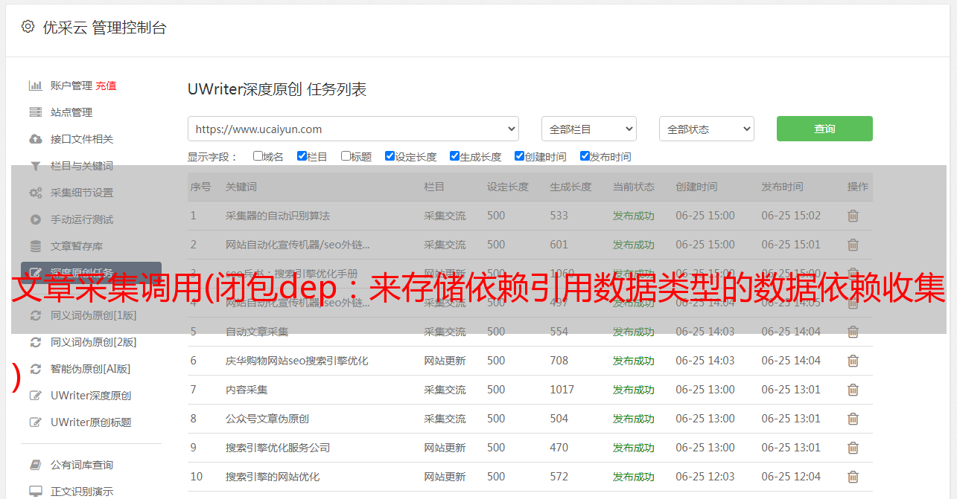957x499 pixels.
Task: Delete the 公众号文章伪原创 task
Action: (x=853, y=419)
